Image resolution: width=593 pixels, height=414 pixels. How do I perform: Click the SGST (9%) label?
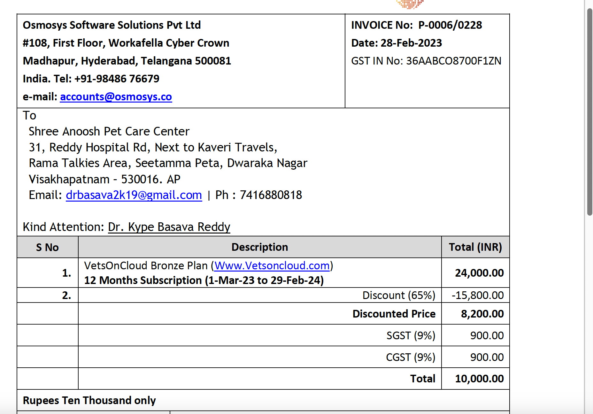point(411,335)
